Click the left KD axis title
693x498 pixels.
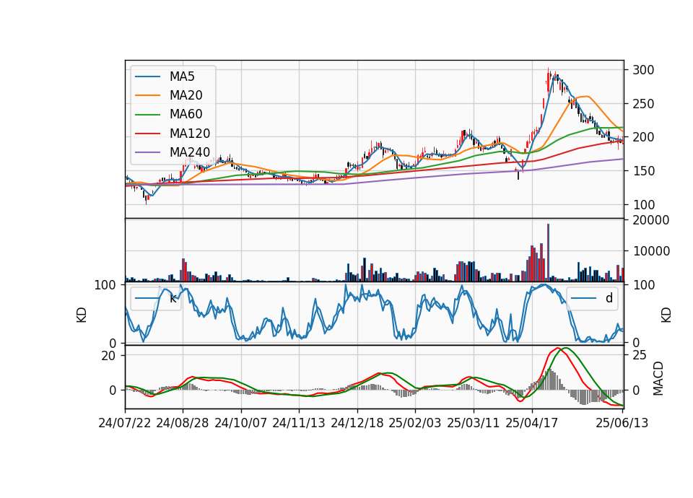point(82,315)
